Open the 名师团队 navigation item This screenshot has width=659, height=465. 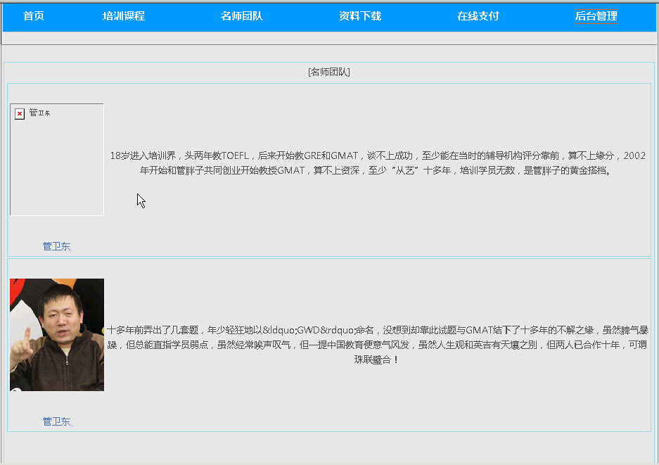pos(242,16)
